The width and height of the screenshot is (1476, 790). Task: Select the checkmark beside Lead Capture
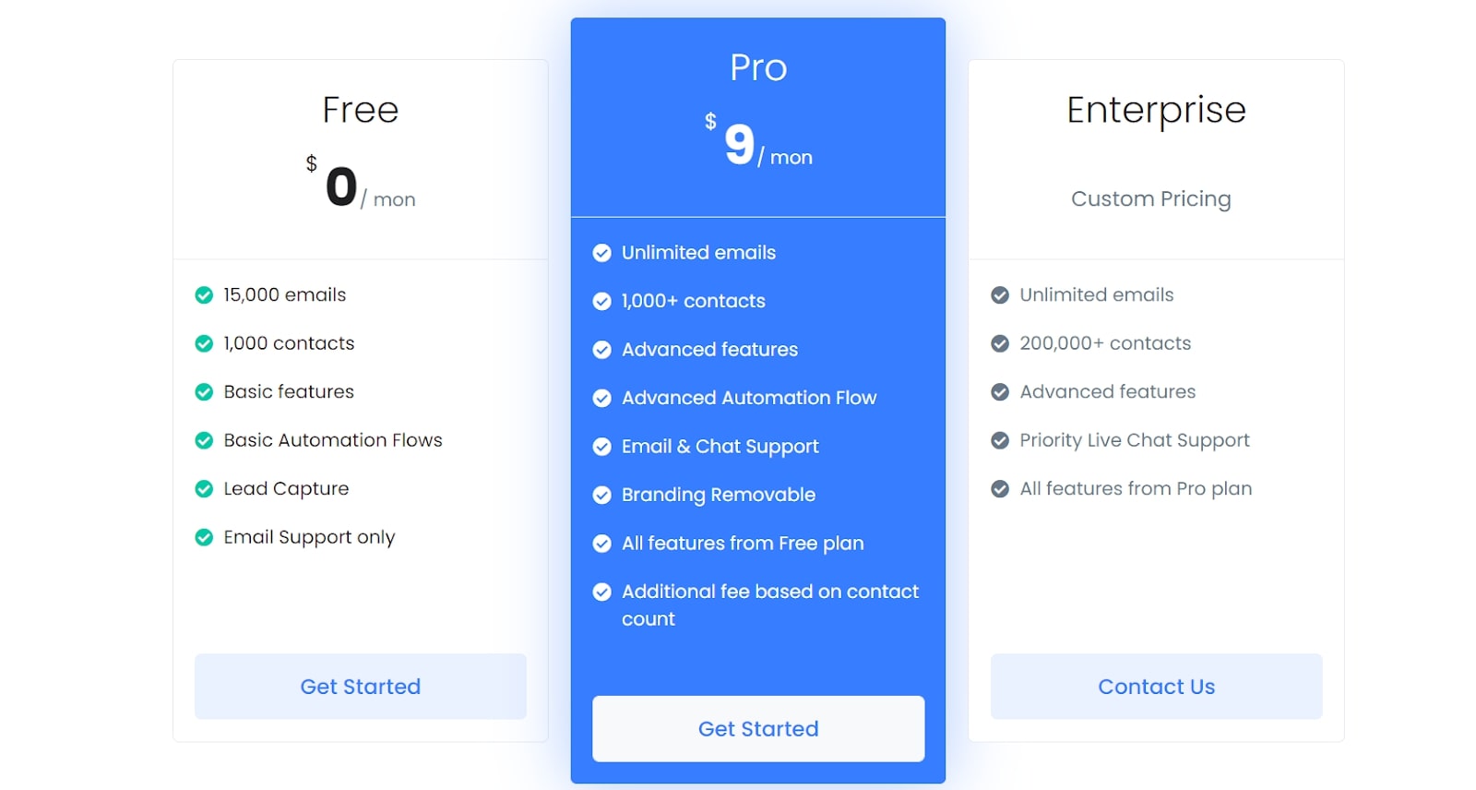click(204, 489)
